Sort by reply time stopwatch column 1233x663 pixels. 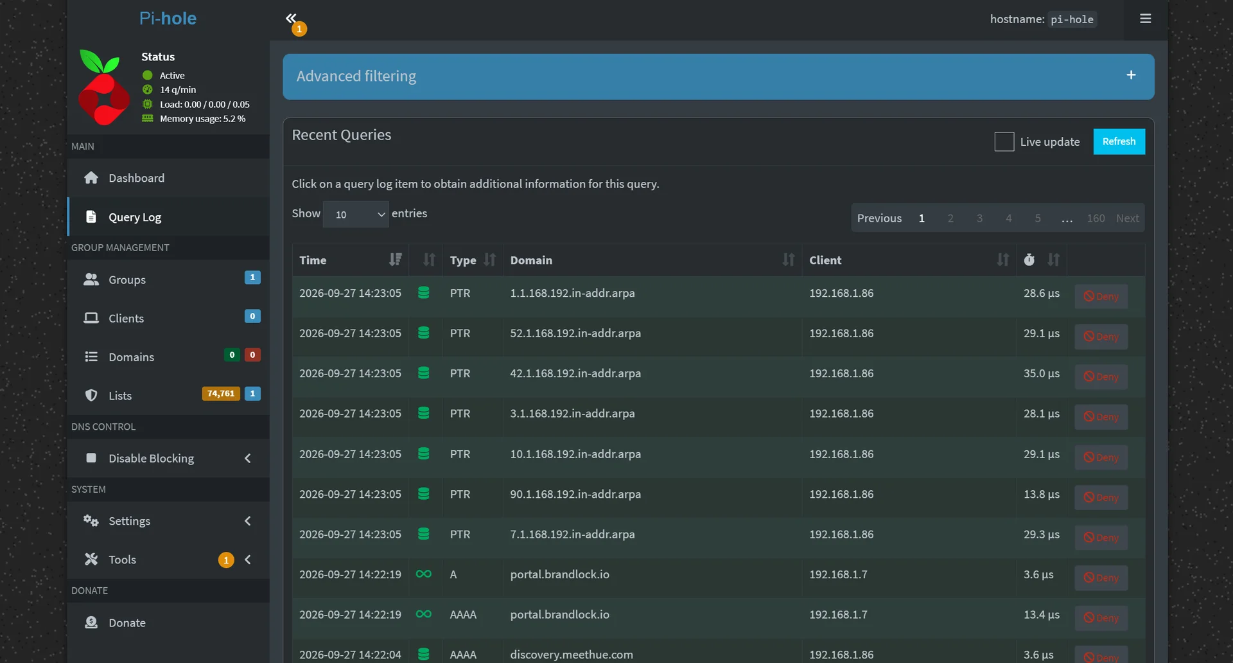click(x=1042, y=260)
